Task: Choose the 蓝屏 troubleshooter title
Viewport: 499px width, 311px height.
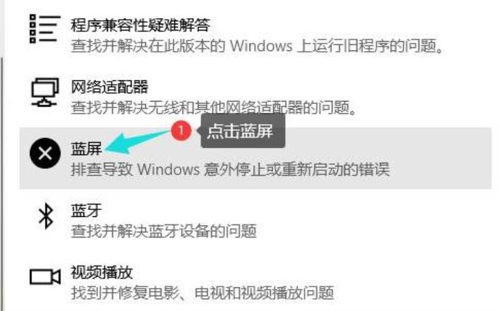Action: pos(86,148)
